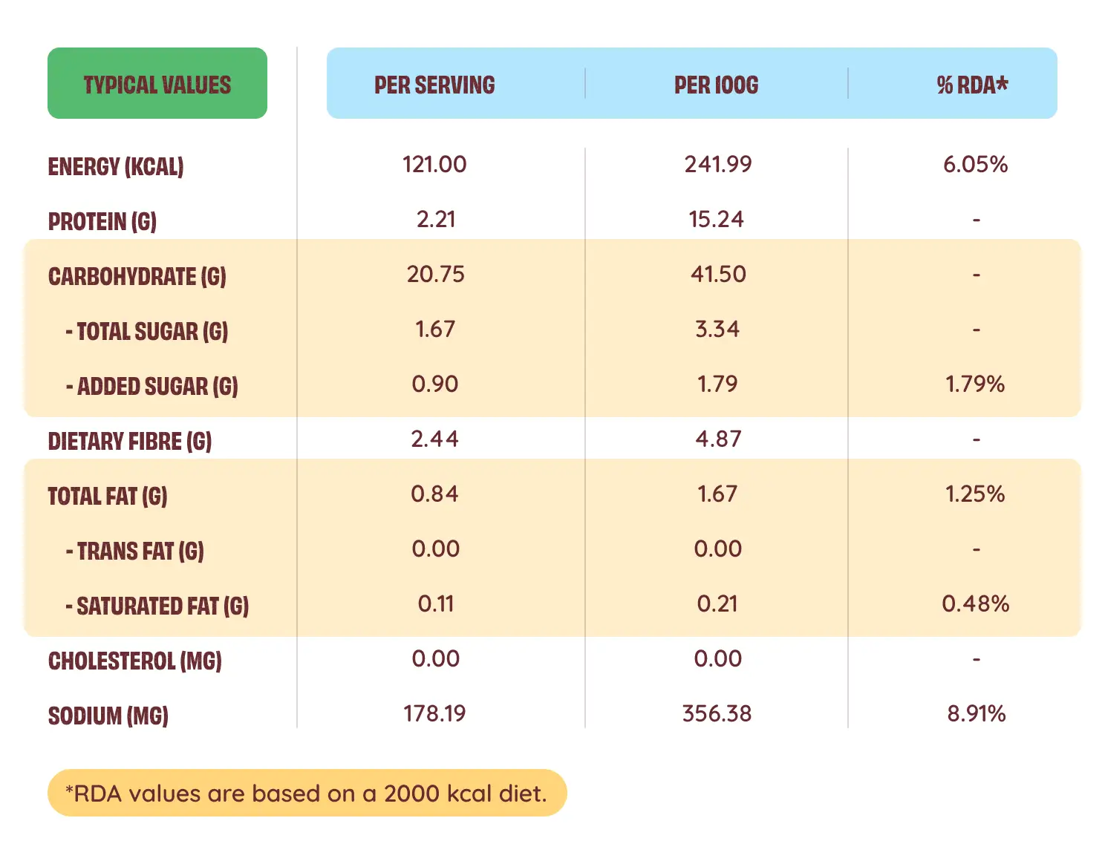Select the Protein (g) row label
The image size is (1105, 864).
(x=102, y=221)
